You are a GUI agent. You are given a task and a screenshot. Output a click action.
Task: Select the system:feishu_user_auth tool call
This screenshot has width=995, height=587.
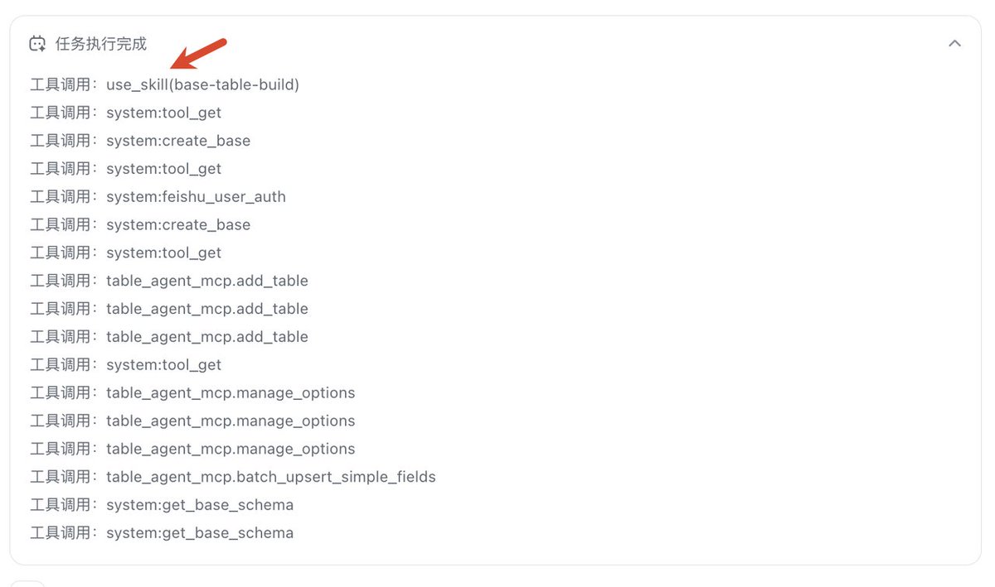coord(158,197)
